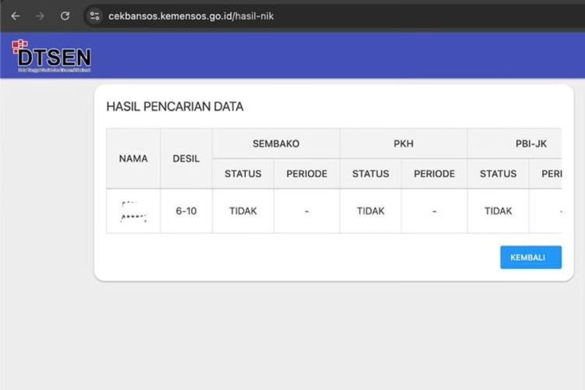585x390 pixels.
Task: Click PERIODE subheader under SEMBAKO
Action: click(x=307, y=173)
